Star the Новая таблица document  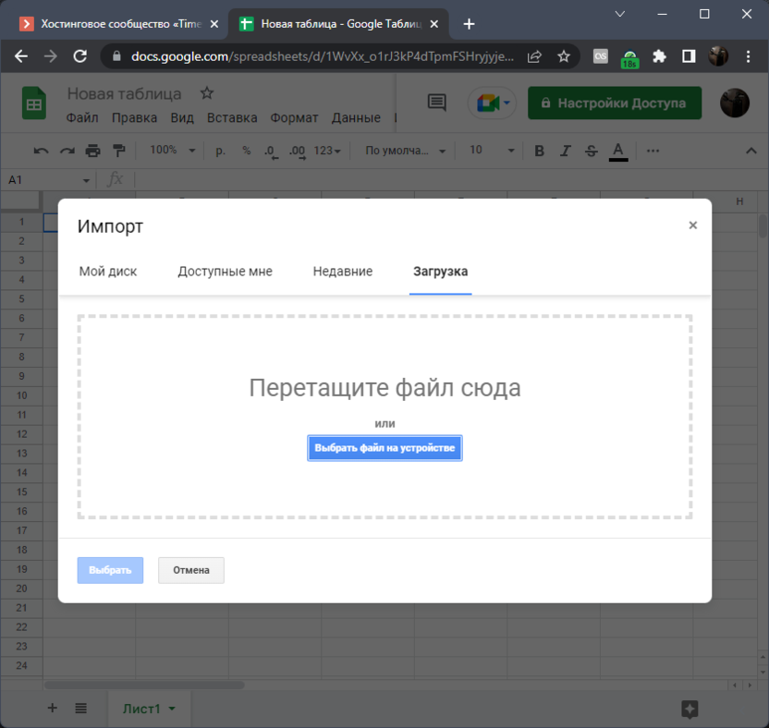pos(207,94)
